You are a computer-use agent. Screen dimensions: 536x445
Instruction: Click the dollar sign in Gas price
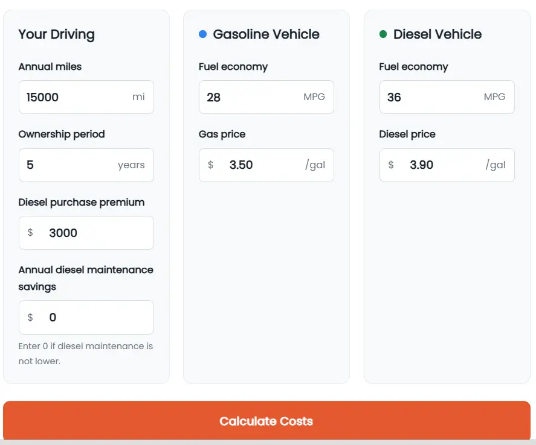[210, 165]
